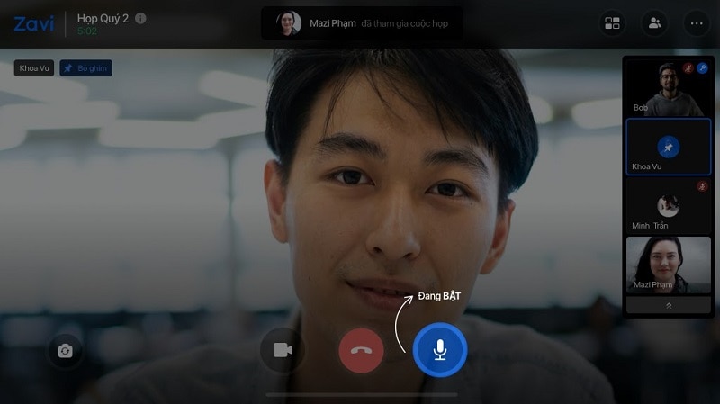Select Minh Trần's participant thumbnail
This screenshot has height=404, width=720.
[669, 206]
